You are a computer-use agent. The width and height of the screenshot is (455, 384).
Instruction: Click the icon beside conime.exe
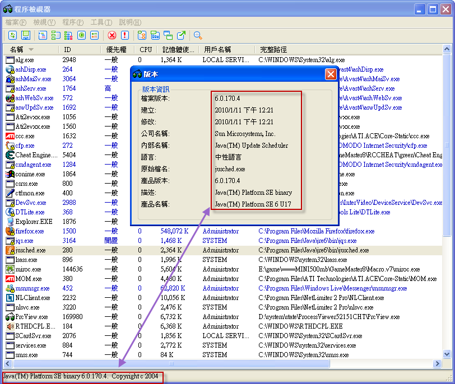pyautogui.click(x=10, y=174)
